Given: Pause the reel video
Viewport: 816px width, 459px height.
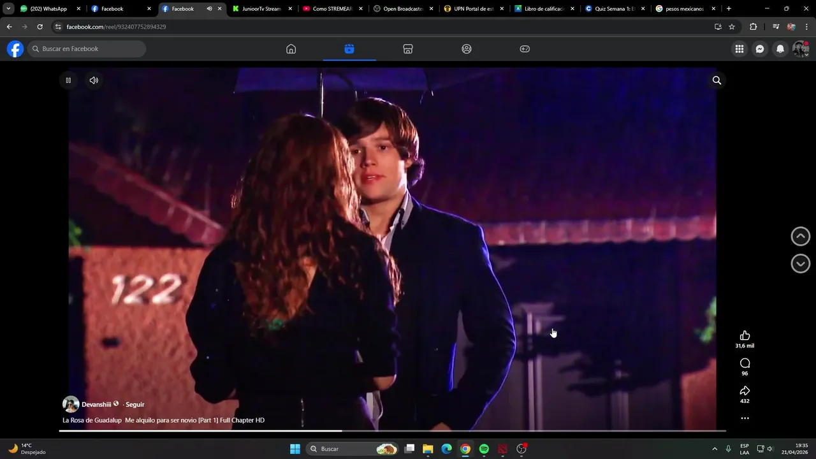Looking at the screenshot, I should (68, 80).
